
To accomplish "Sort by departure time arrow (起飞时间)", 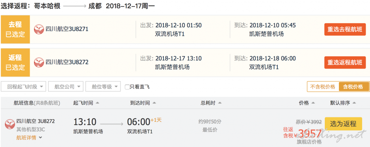I will 97,103.
